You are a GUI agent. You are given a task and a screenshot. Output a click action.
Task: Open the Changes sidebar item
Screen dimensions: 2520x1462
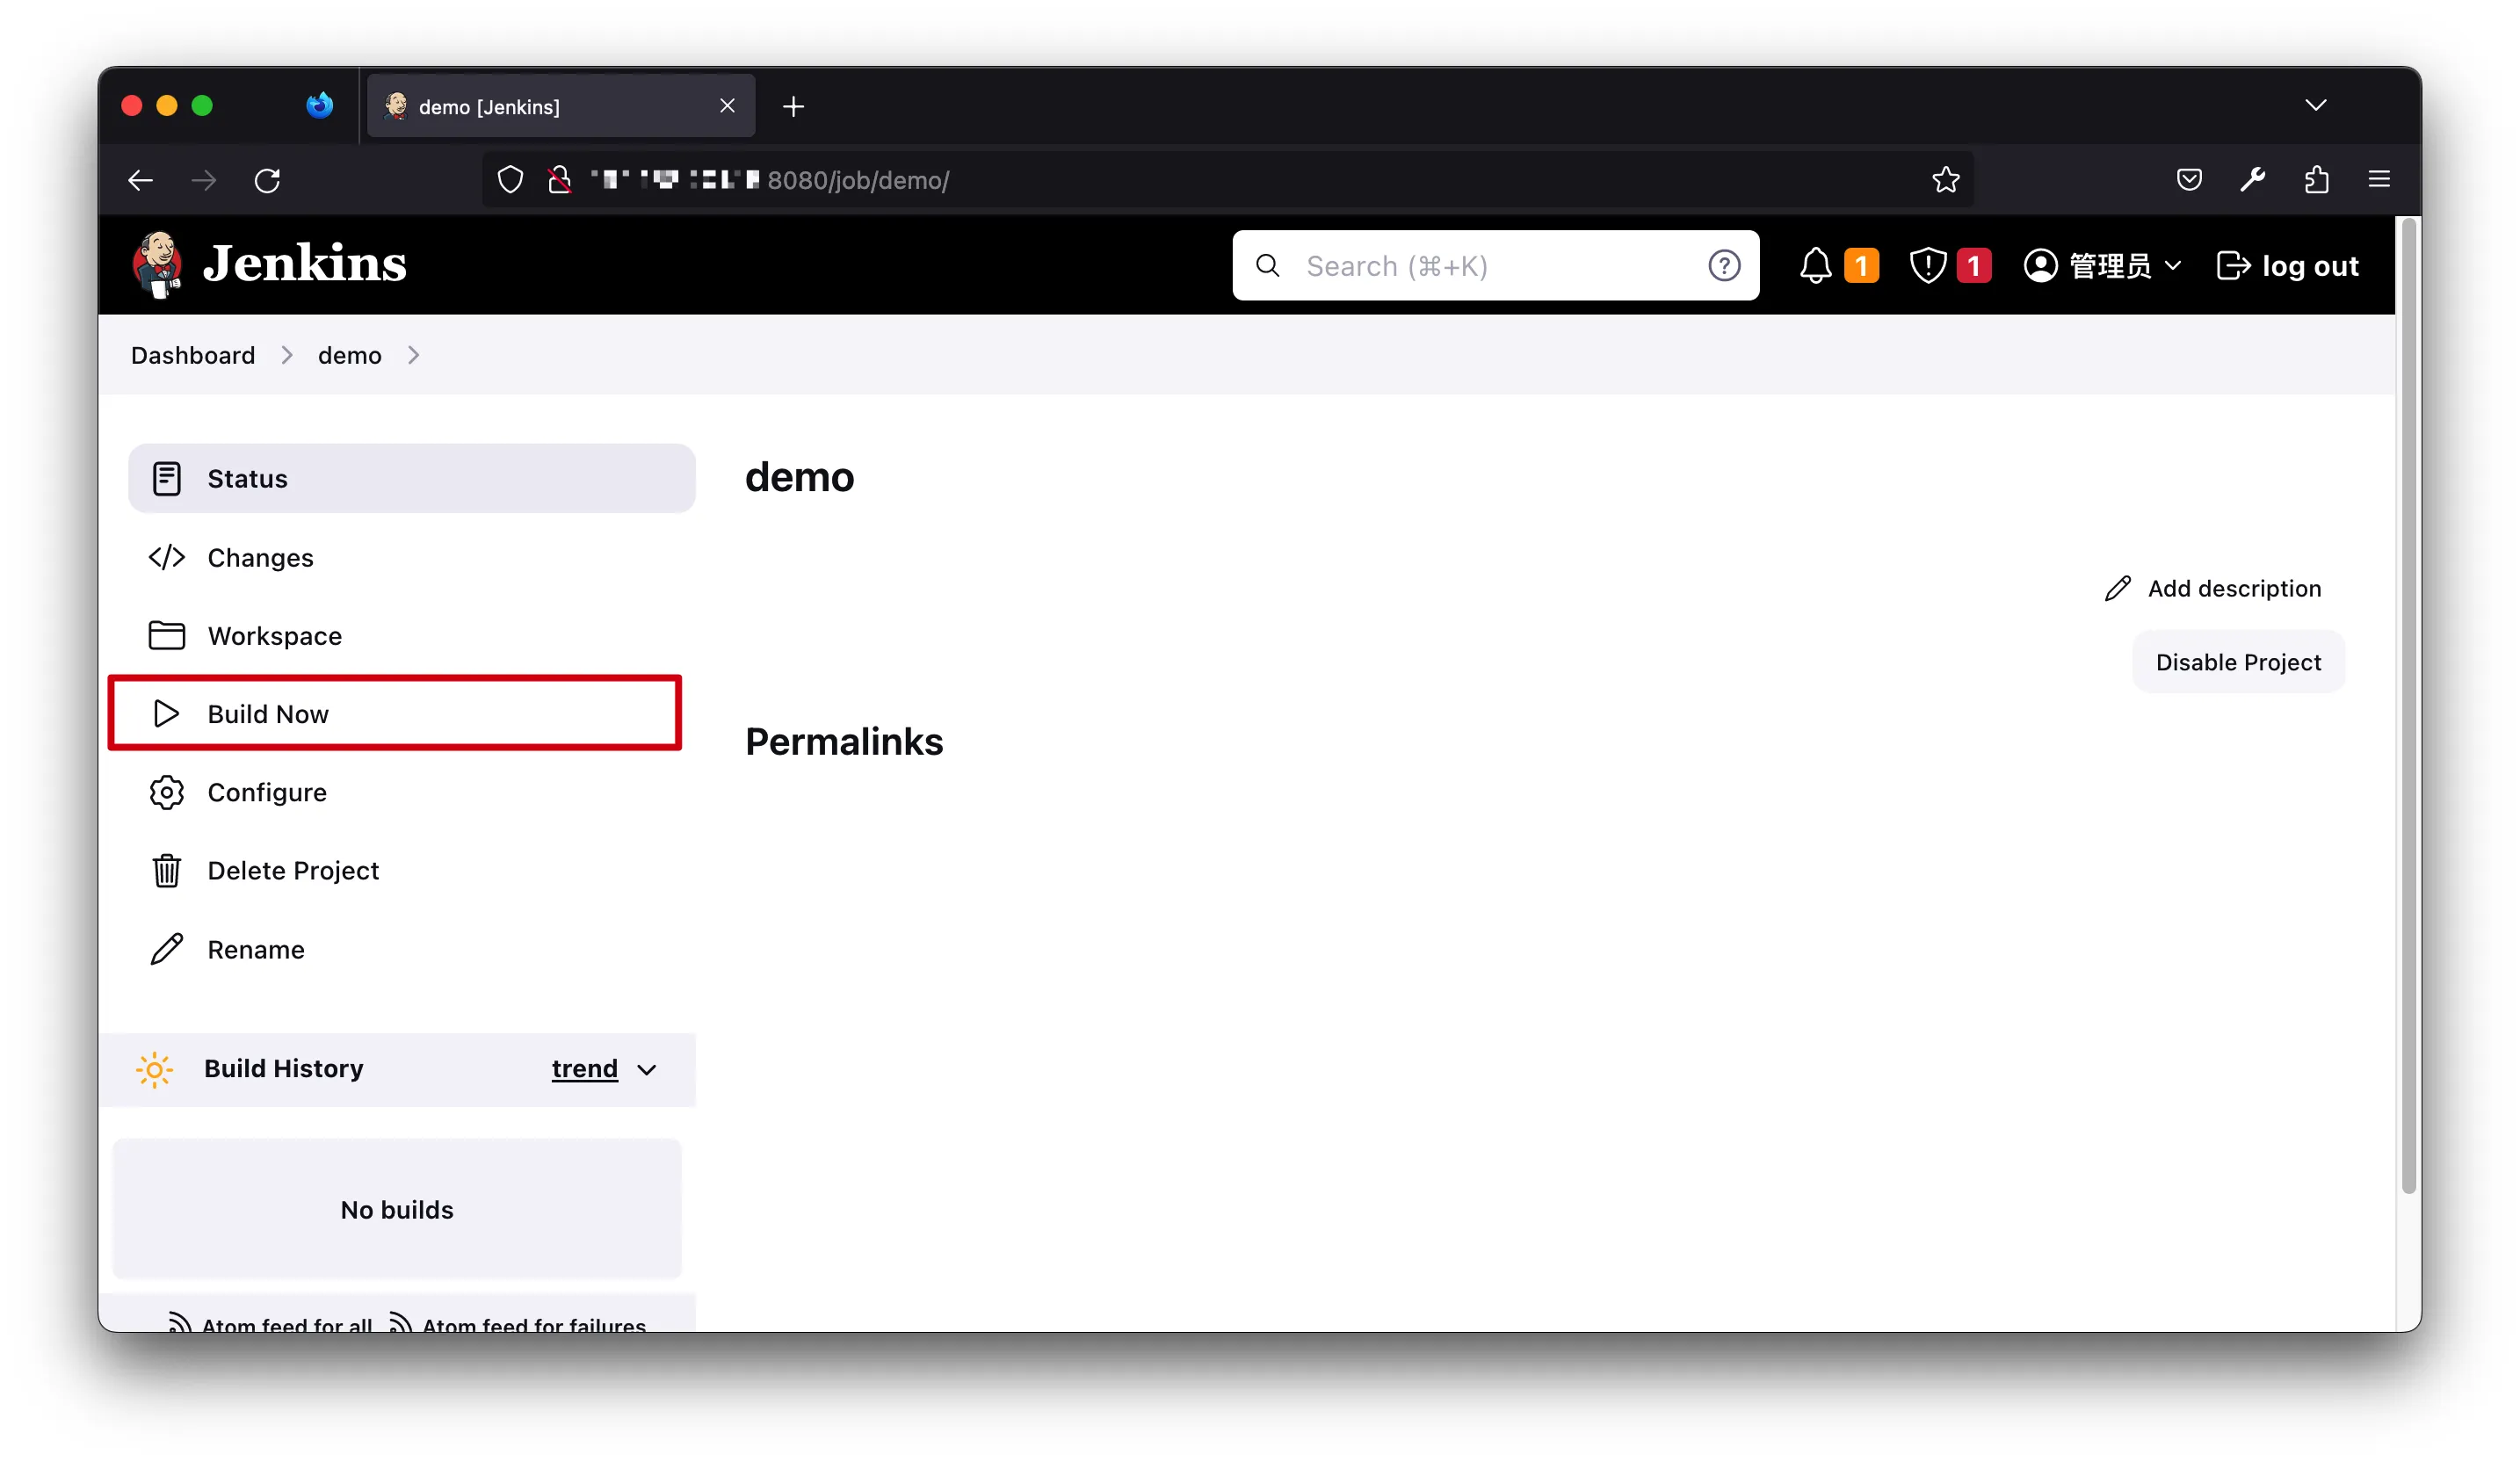(411, 557)
